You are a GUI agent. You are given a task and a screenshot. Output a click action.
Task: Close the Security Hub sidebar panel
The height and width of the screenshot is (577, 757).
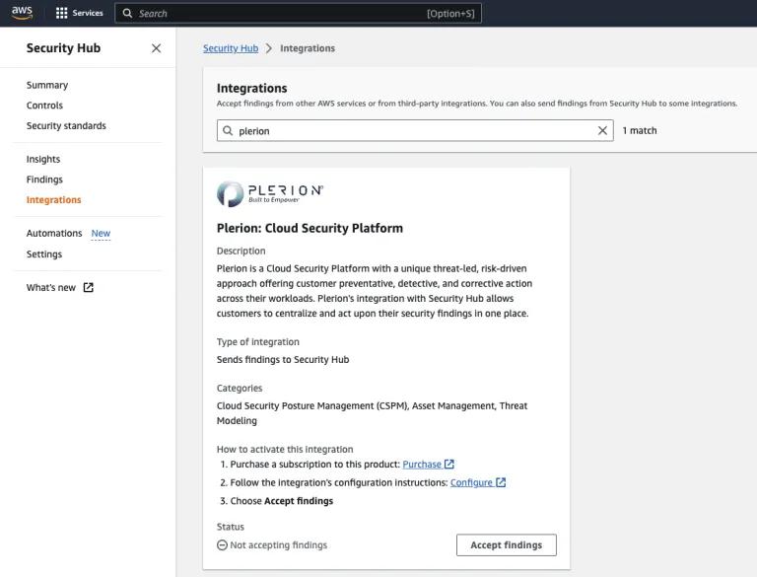(x=156, y=48)
